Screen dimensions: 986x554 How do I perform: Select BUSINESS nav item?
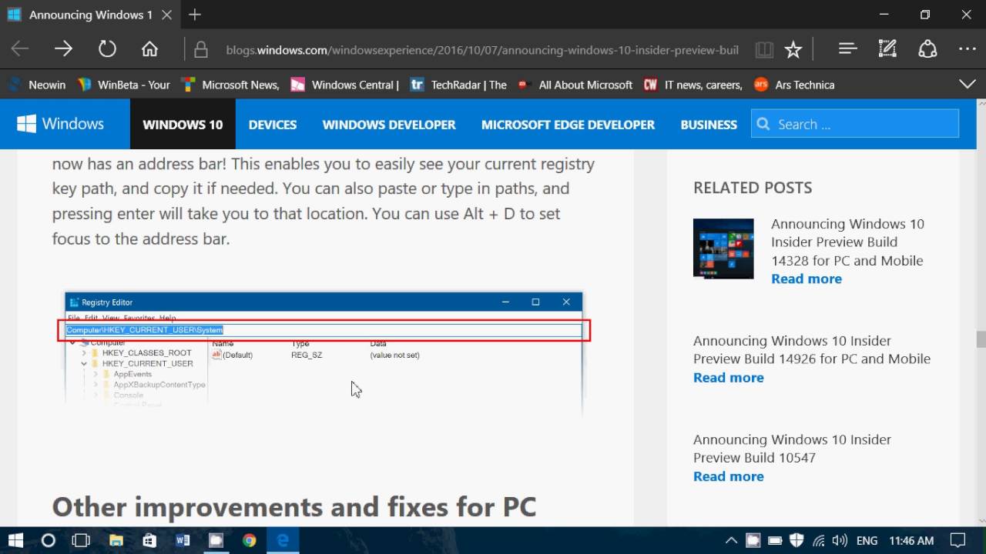(709, 125)
